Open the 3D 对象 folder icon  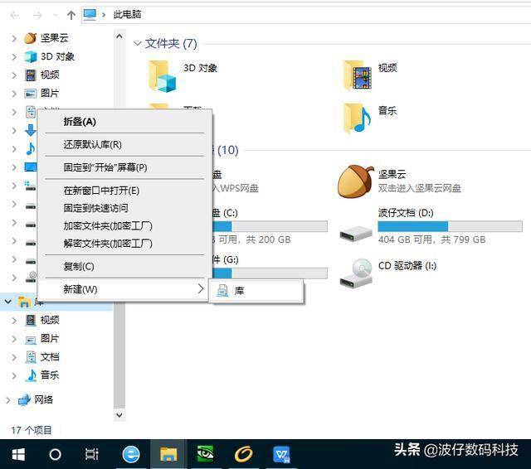coord(163,75)
